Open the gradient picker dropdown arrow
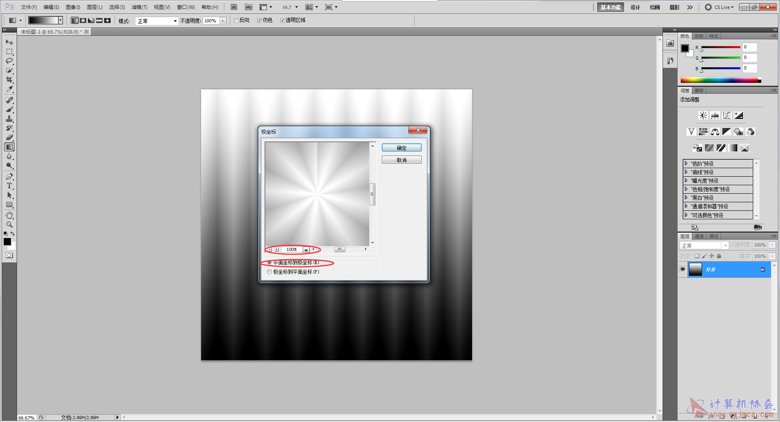This screenshot has height=422, width=780. 60,20
